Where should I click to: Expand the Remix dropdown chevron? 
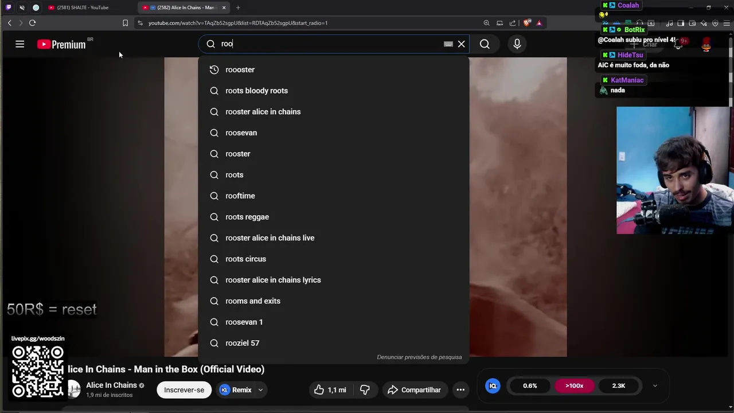point(260,390)
